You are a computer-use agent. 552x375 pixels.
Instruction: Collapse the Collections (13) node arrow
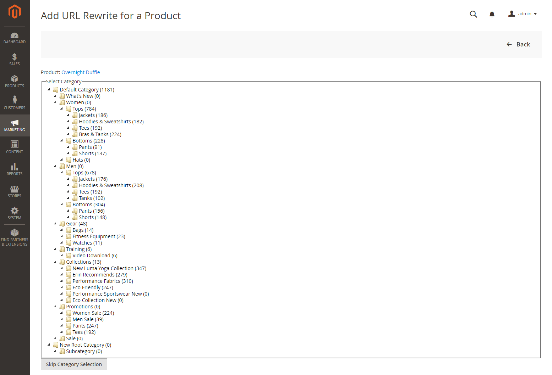point(55,262)
